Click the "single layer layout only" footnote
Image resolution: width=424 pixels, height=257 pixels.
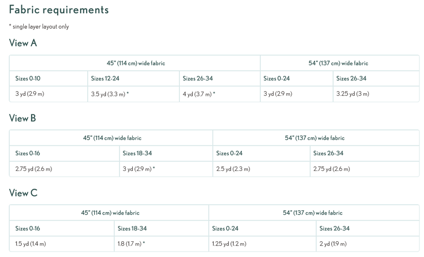click(x=39, y=27)
